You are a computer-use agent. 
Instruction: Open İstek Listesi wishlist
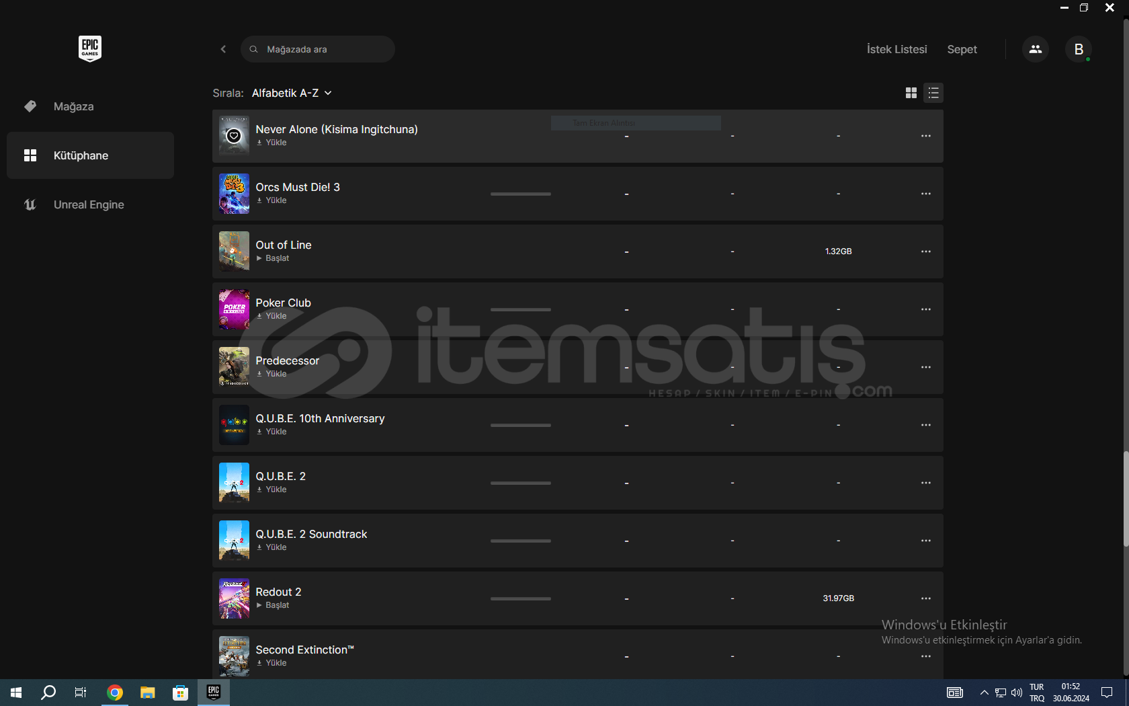point(896,49)
